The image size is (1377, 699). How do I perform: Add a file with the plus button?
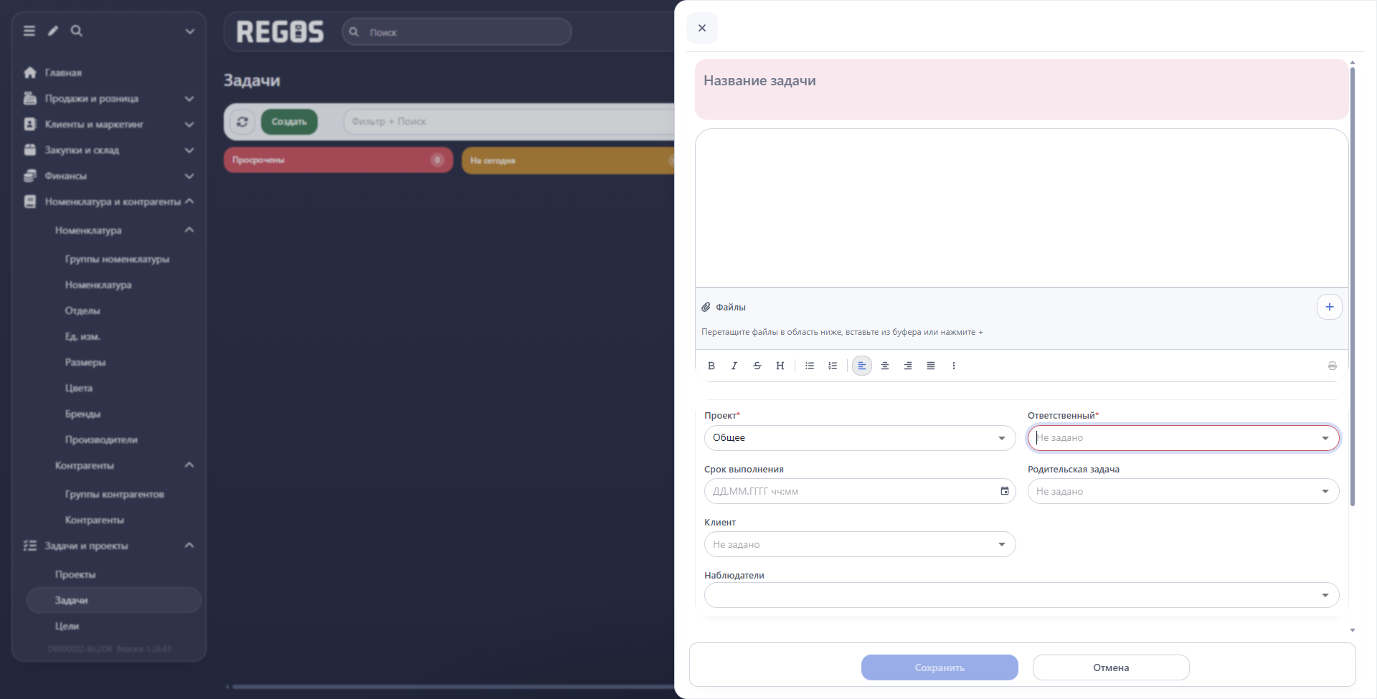[1330, 307]
